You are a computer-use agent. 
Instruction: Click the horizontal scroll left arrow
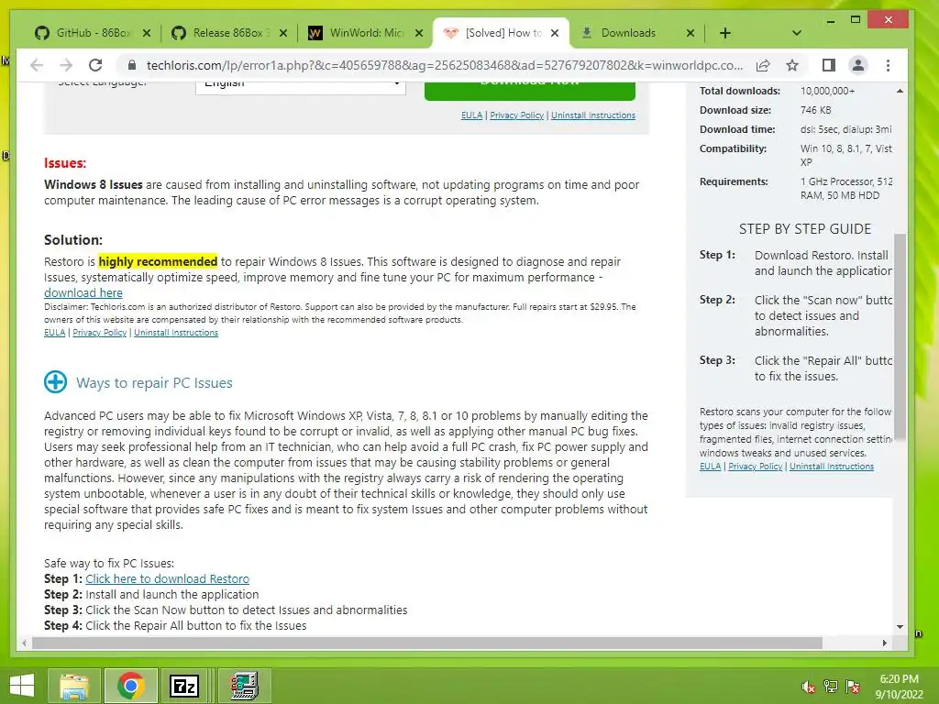(x=23, y=643)
